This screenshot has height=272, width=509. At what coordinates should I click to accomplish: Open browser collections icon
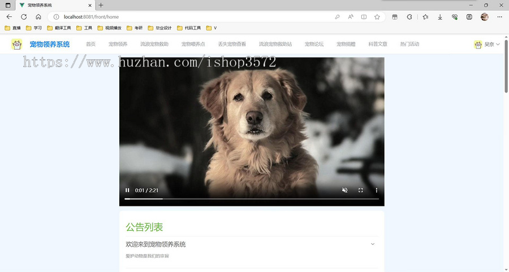pos(395,17)
